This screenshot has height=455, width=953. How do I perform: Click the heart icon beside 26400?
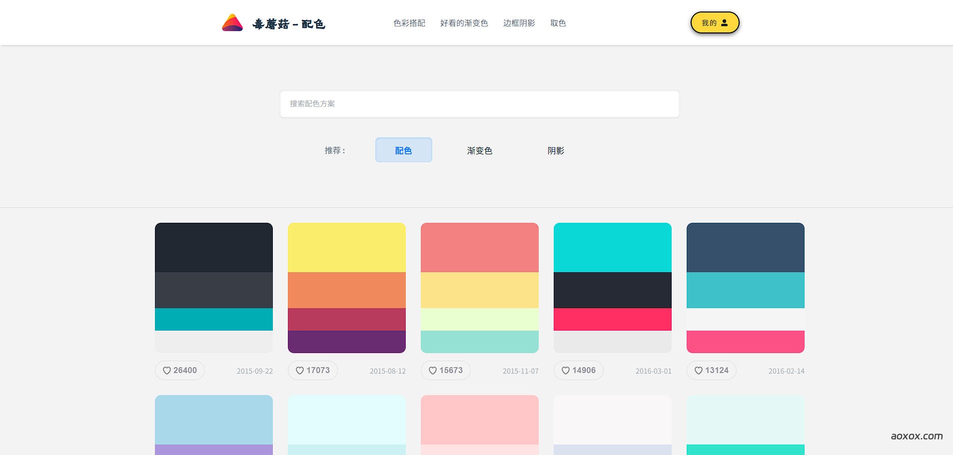[167, 371]
